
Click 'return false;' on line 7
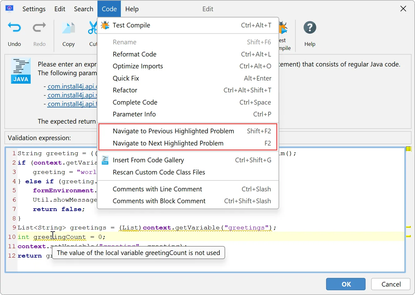[59, 209]
